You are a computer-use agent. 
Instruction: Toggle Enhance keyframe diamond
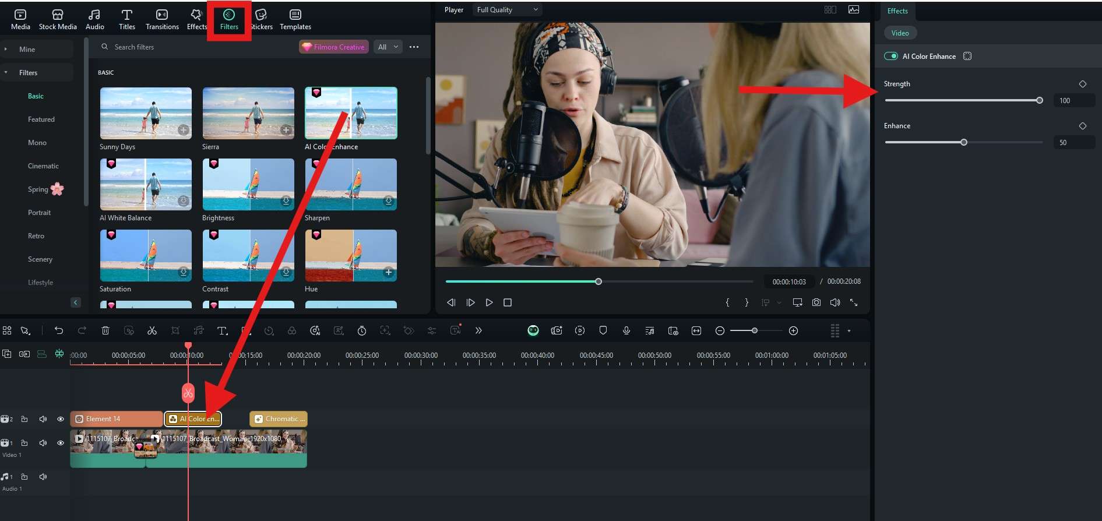tap(1083, 126)
